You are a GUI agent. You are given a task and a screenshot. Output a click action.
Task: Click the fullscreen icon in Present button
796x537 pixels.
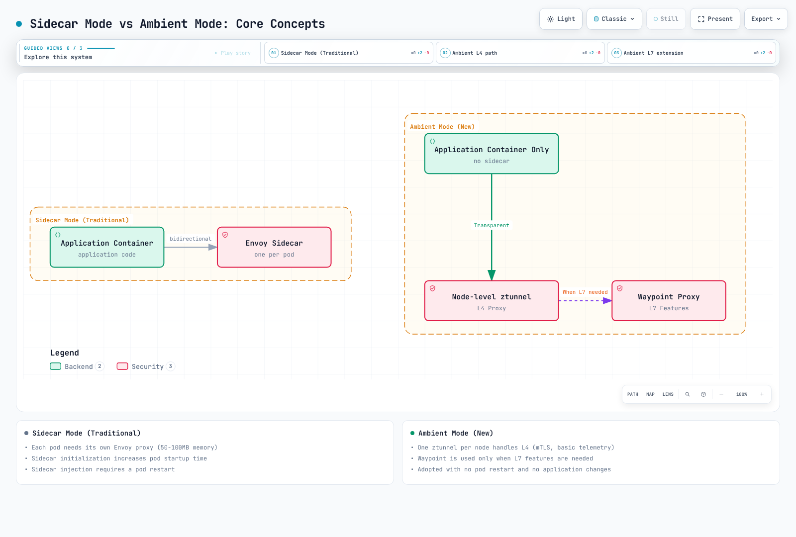point(701,19)
